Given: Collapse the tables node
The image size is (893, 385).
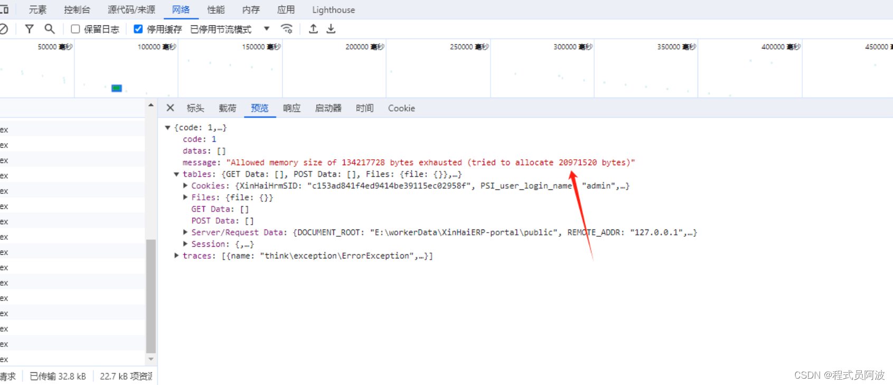Looking at the screenshot, I should (x=176, y=174).
